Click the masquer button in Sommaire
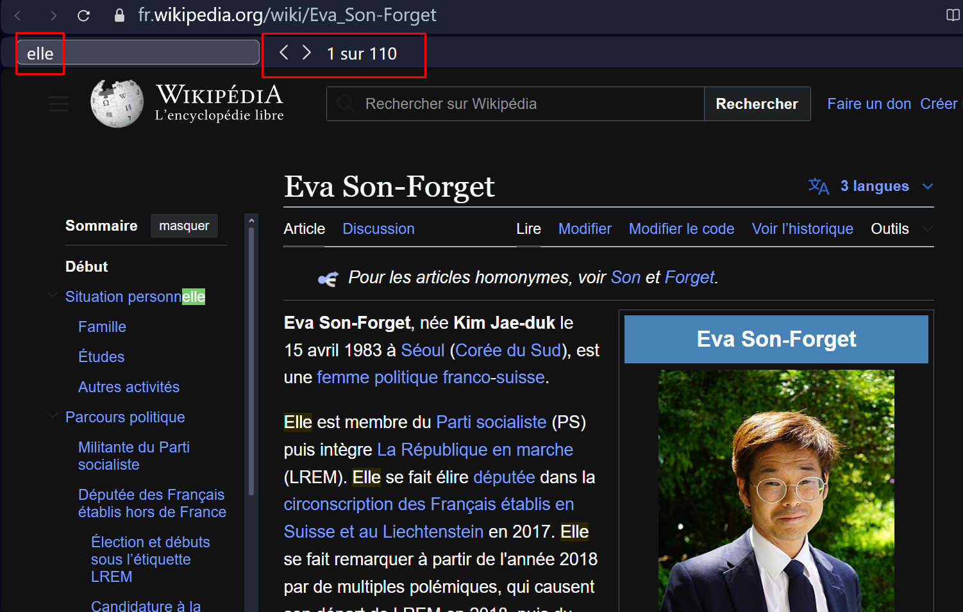The height and width of the screenshot is (612, 963). tap(184, 226)
